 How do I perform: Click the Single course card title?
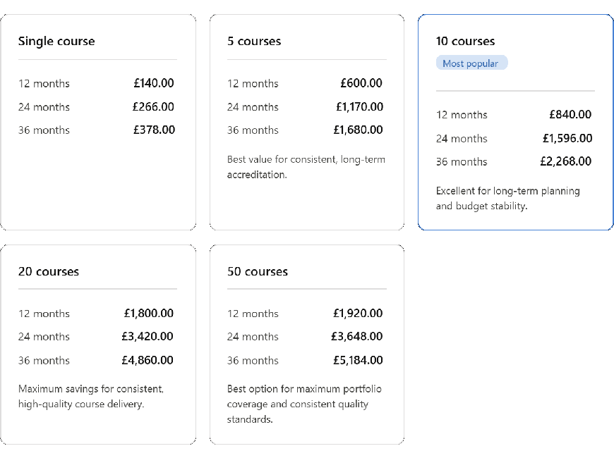[x=56, y=41]
